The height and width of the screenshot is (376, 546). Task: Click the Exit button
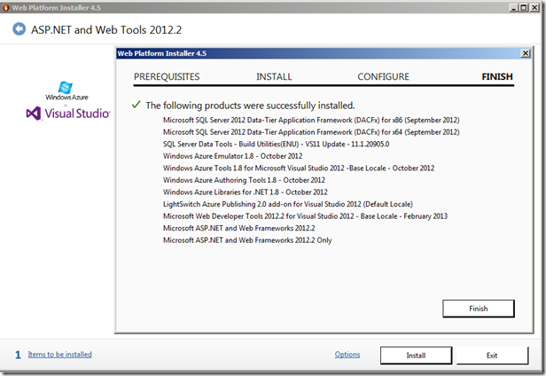point(492,356)
